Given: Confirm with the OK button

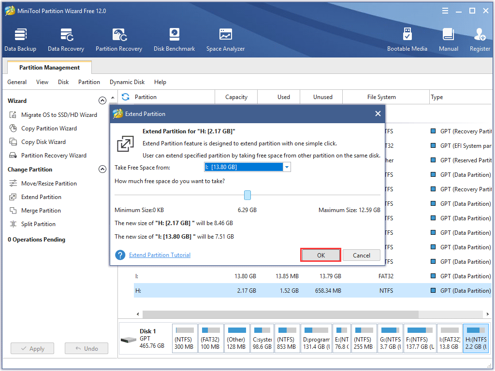Looking at the screenshot, I should tap(320, 255).
